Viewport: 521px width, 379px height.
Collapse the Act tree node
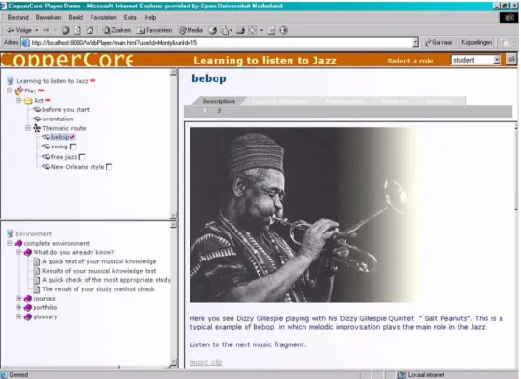pyautogui.click(x=19, y=100)
